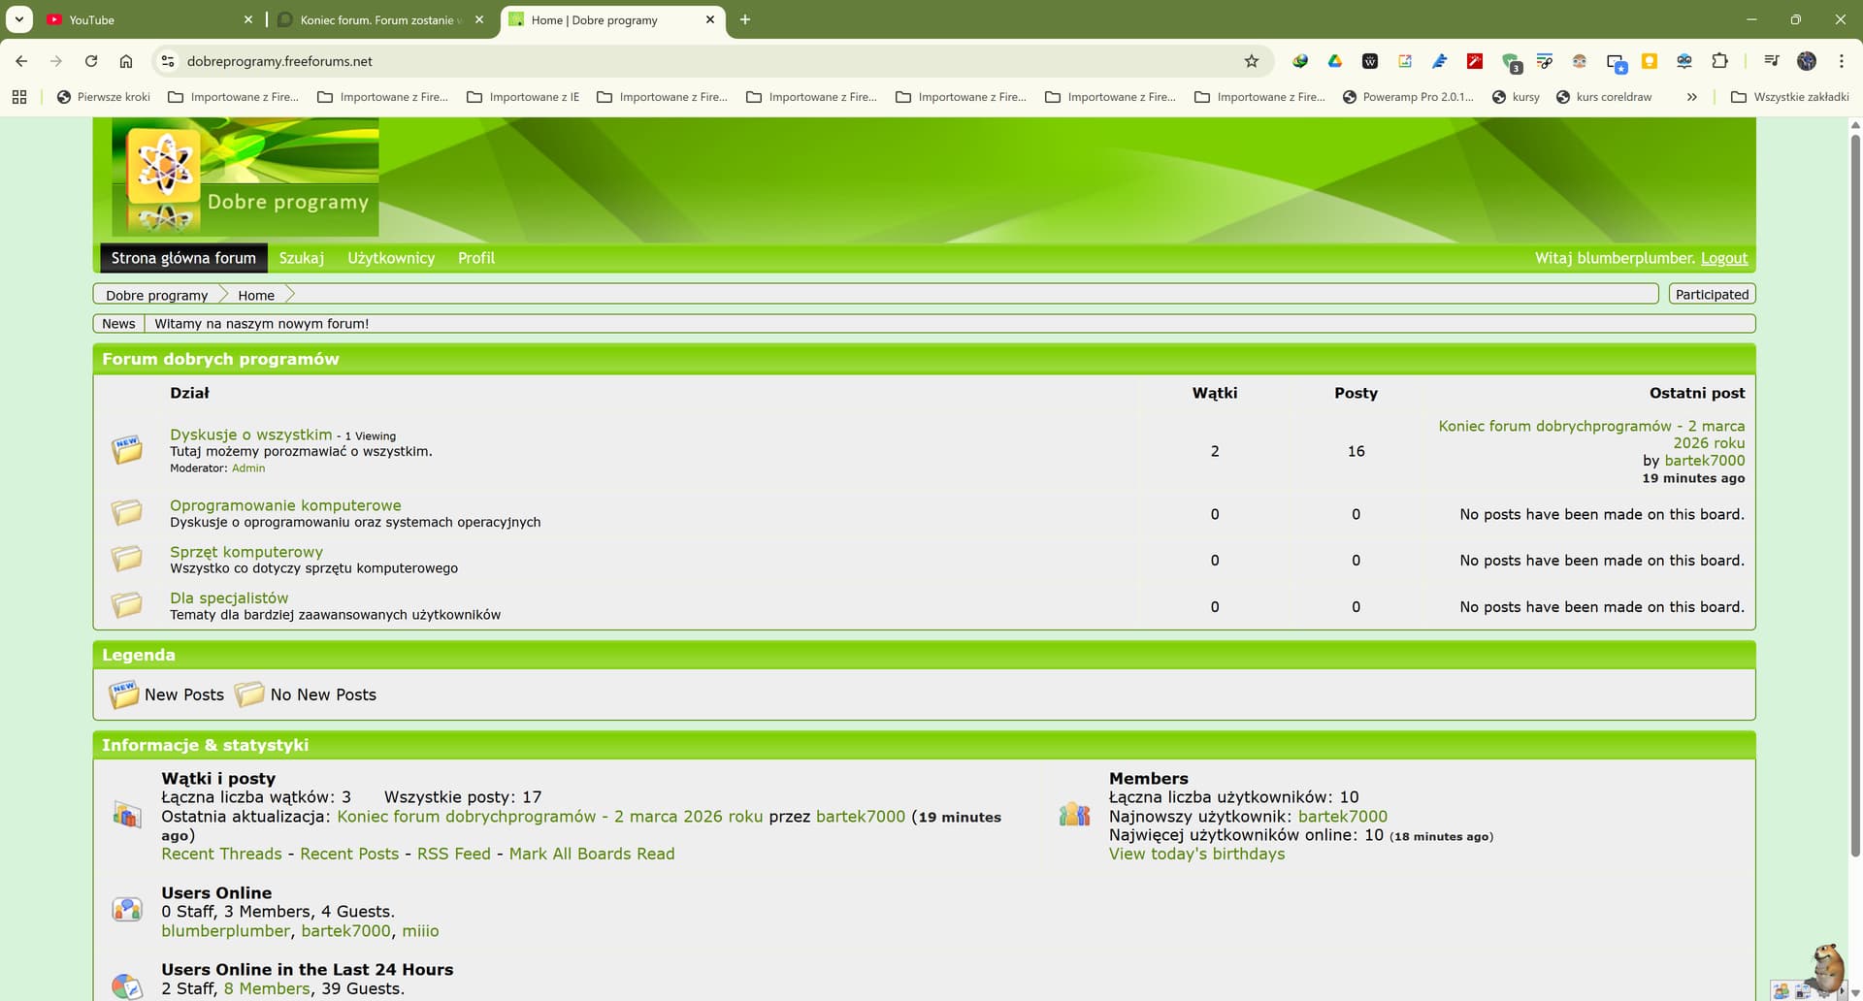
Task: Click the Dobre programy forum logo
Action: (245, 178)
